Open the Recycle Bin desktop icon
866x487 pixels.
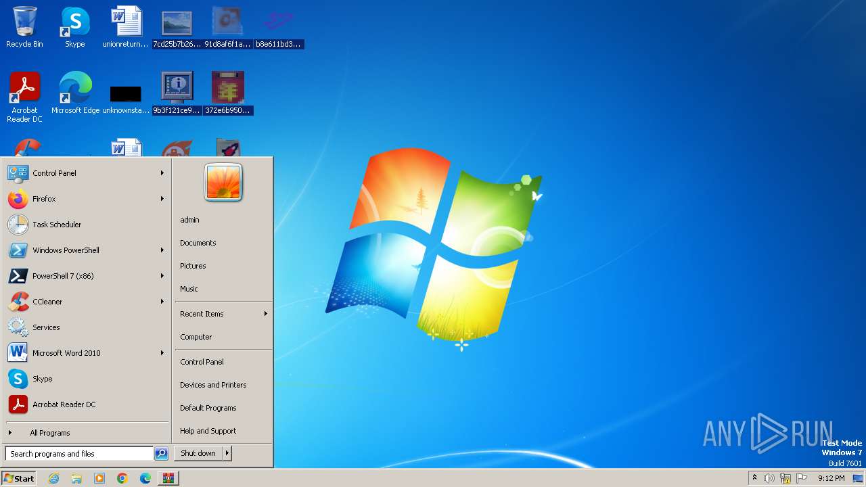point(24,27)
